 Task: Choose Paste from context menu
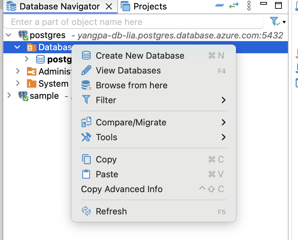pos(154,174)
